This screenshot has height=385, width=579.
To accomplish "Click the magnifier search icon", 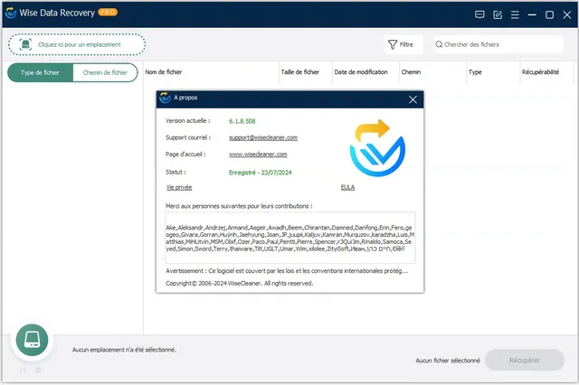I will click(x=439, y=44).
